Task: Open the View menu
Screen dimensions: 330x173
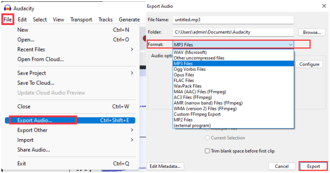Action: pyautogui.click(x=58, y=19)
